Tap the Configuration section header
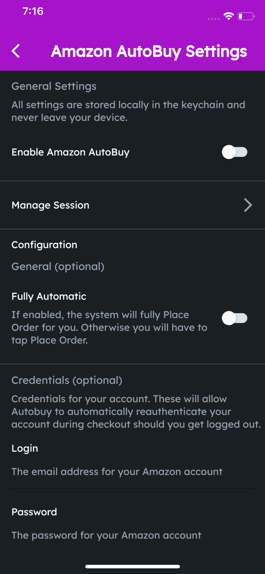Screen dimensions: 265x574 pos(44,244)
